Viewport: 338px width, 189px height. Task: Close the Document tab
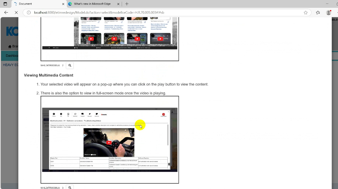pos(63,4)
